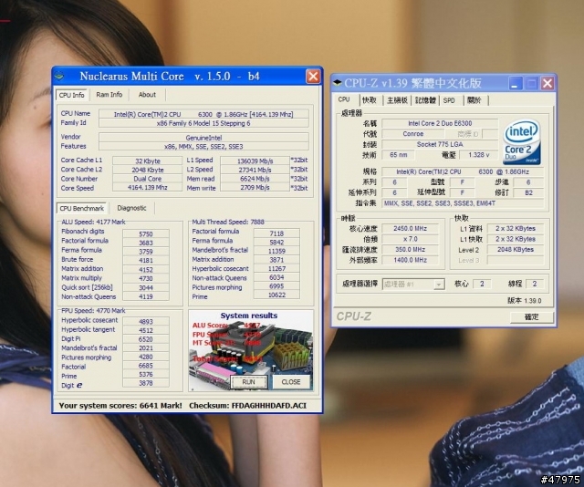Click the Socket 775 LGA field
This screenshot has height=487, width=584.
coord(440,144)
